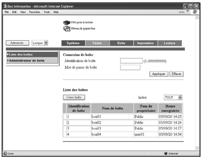Click the box02 name cell
The height and width of the screenshot is (157, 201).
tap(112, 123)
